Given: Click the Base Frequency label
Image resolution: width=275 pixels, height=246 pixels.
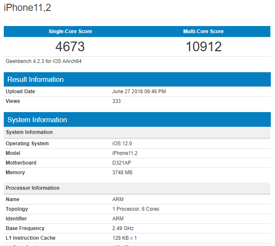Looking at the screenshot, I should (x=25, y=228).
